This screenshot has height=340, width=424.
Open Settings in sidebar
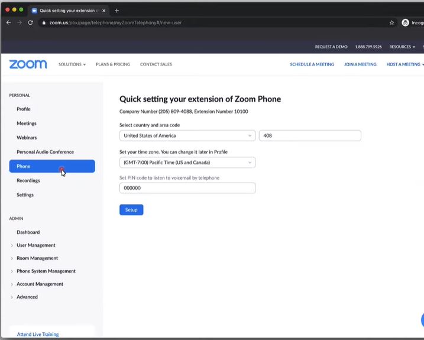(x=25, y=195)
